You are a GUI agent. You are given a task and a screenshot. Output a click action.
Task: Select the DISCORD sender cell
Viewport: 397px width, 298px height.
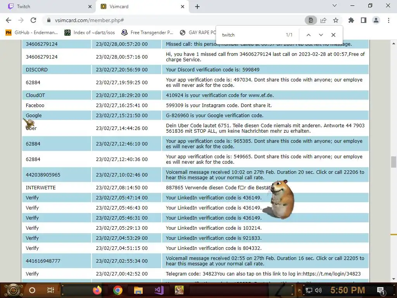57,70
